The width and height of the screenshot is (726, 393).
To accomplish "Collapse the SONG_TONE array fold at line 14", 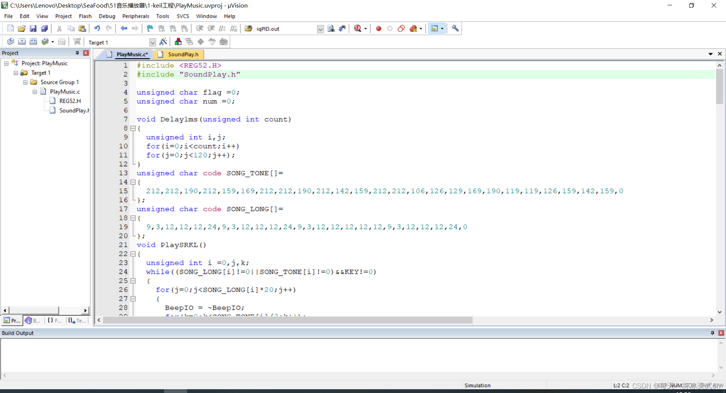I will (133, 182).
